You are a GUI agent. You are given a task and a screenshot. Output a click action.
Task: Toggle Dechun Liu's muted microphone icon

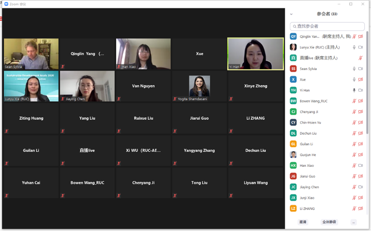354,133
